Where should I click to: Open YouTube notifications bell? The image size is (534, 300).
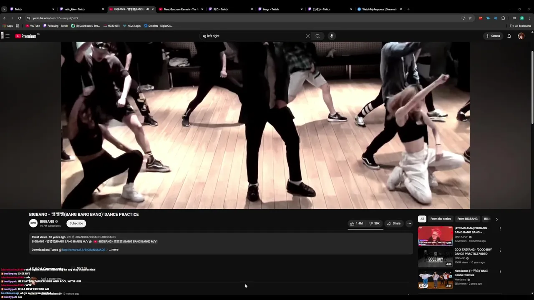509,36
